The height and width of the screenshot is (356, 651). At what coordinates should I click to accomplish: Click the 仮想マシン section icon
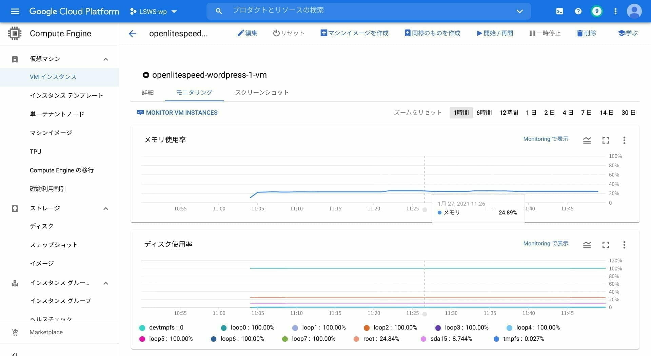coord(15,59)
